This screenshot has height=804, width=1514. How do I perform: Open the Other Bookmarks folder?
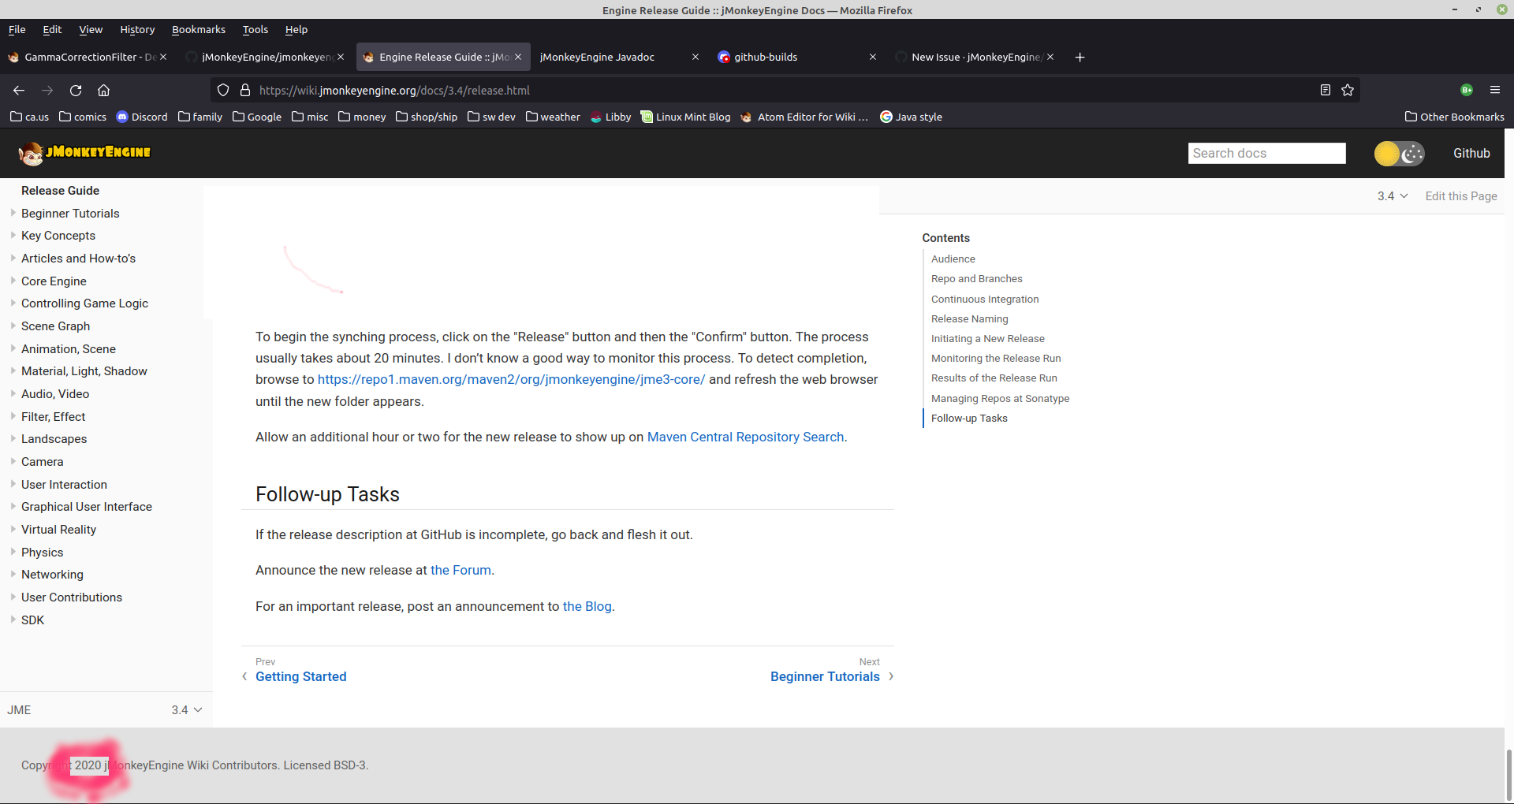click(1455, 117)
